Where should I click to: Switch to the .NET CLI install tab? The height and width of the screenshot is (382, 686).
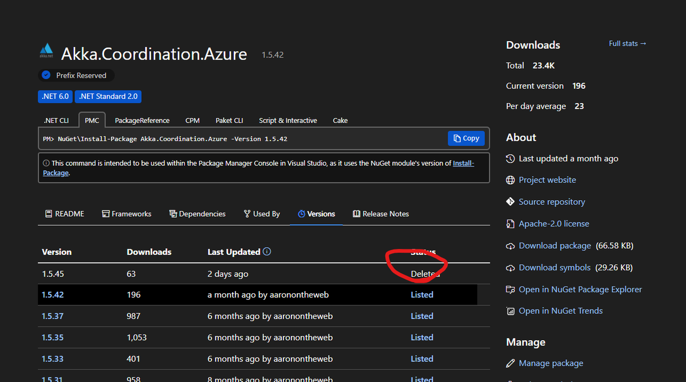[56, 121]
